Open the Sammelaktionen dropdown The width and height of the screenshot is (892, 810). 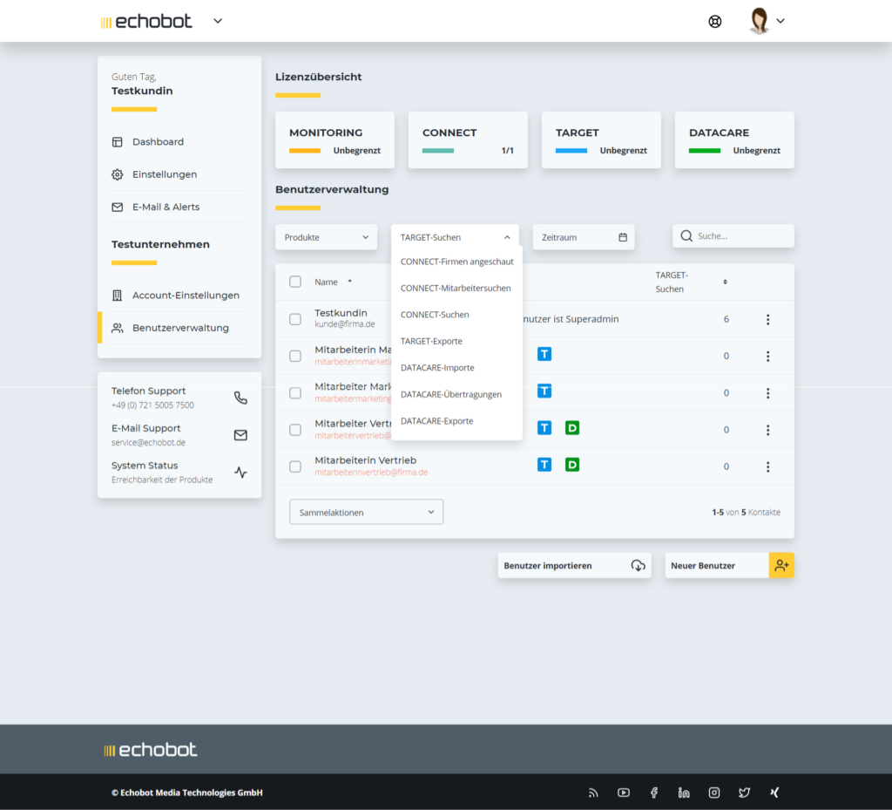coord(366,513)
